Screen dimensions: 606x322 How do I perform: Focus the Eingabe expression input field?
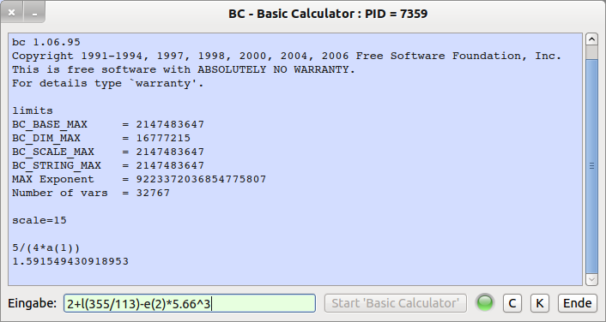click(x=190, y=303)
